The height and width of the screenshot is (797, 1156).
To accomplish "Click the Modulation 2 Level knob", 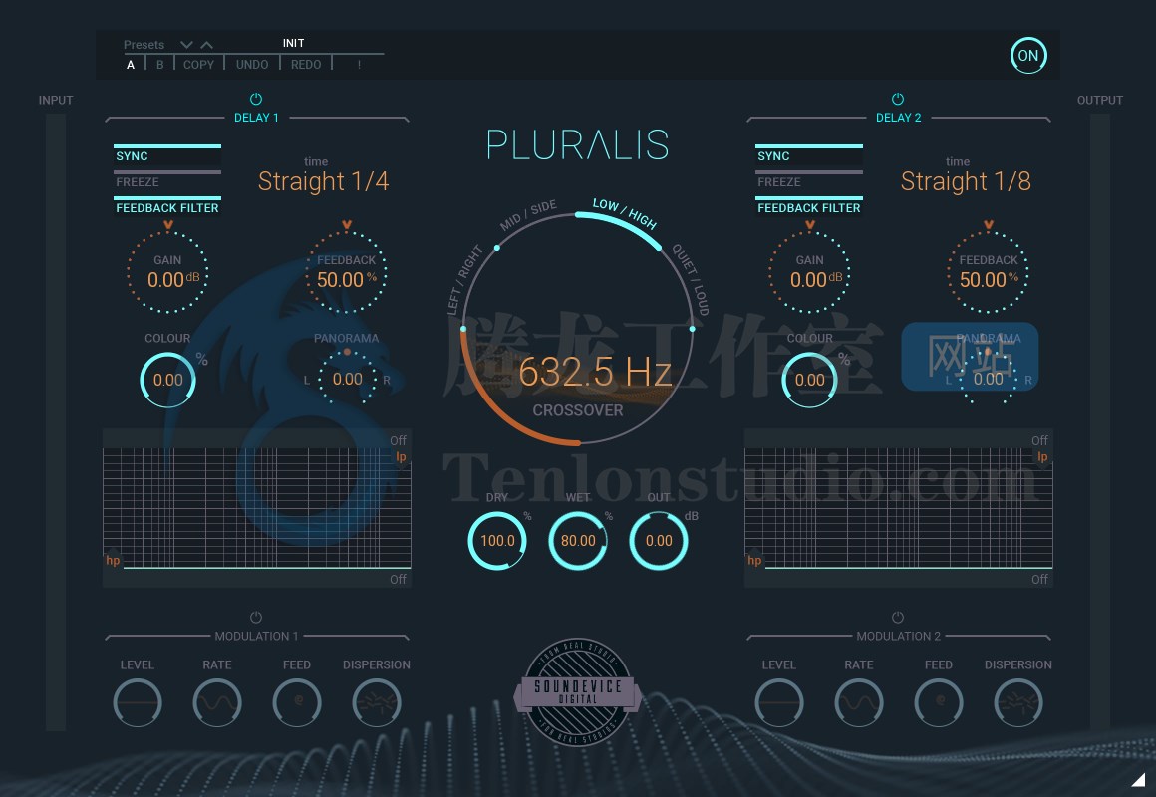I will tap(778, 702).
